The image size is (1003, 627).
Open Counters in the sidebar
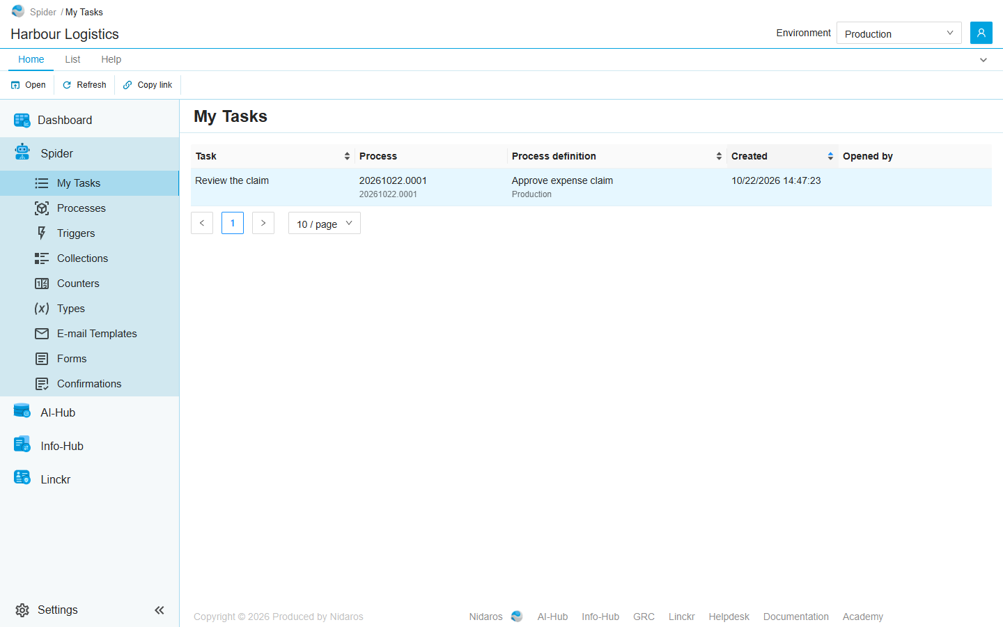[x=89, y=284]
